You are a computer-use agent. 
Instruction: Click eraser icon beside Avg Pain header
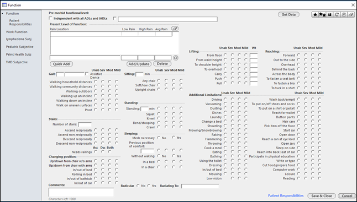[x=175, y=29]
